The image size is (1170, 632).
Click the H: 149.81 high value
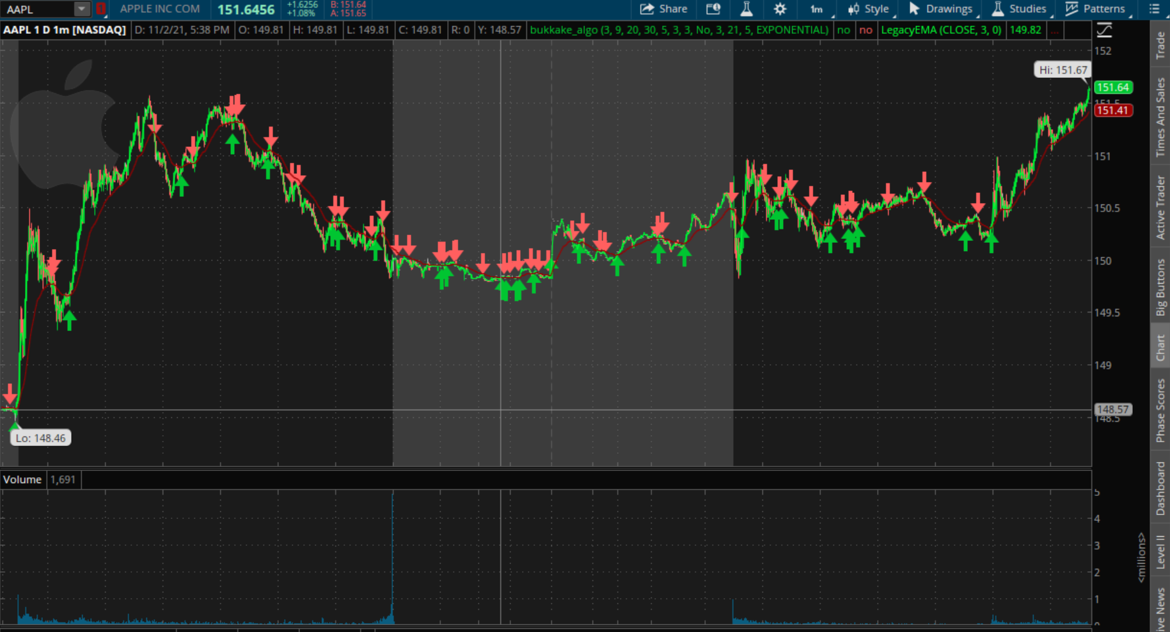coord(314,30)
